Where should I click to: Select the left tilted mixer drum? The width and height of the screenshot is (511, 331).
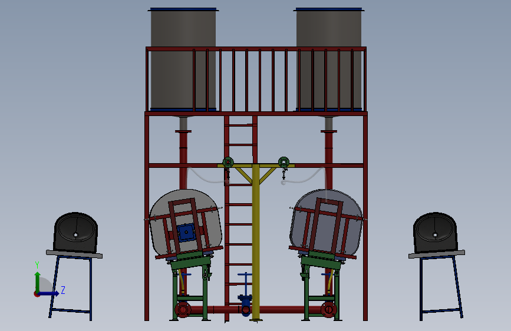pyautogui.click(x=186, y=223)
